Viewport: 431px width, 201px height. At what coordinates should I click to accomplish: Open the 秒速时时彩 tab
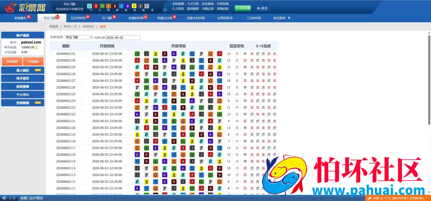tap(136, 18)
